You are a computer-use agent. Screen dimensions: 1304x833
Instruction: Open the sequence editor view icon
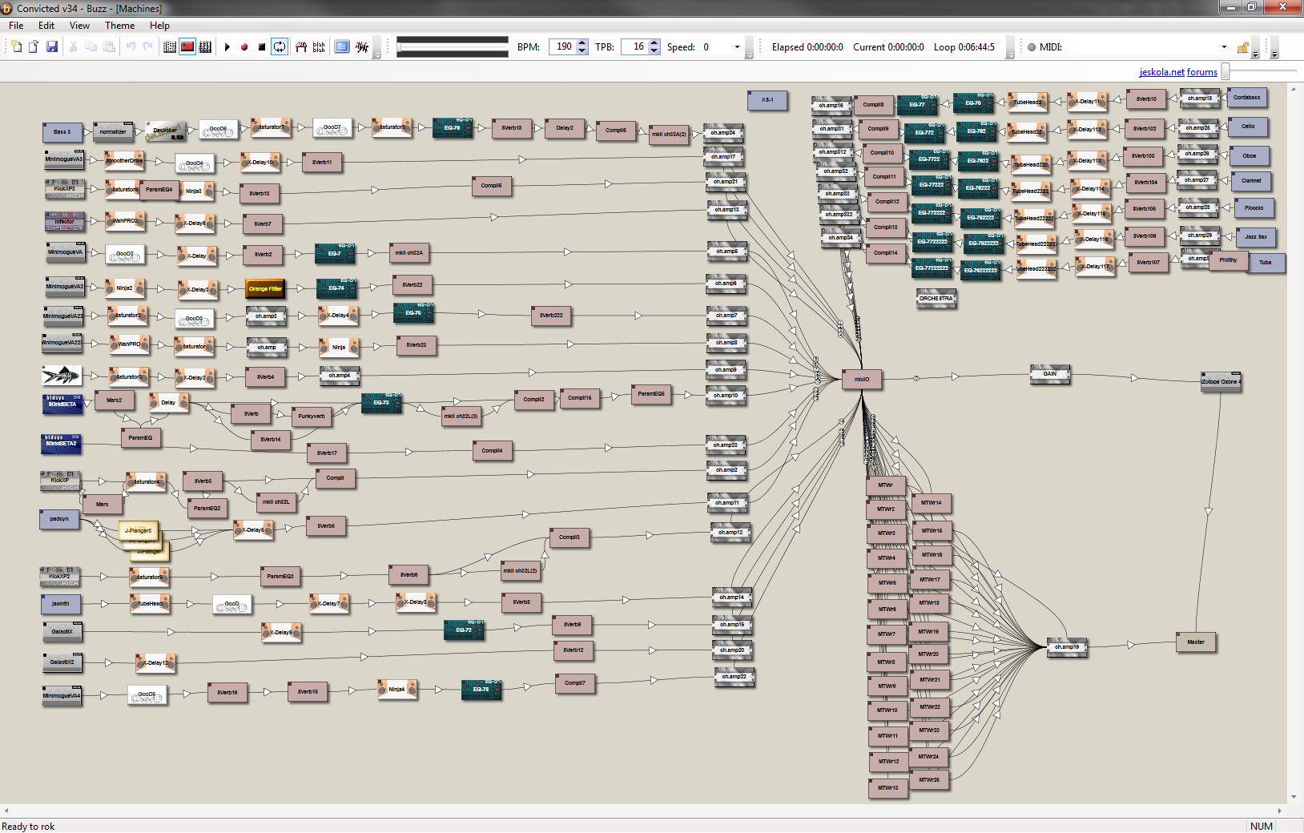205,47
